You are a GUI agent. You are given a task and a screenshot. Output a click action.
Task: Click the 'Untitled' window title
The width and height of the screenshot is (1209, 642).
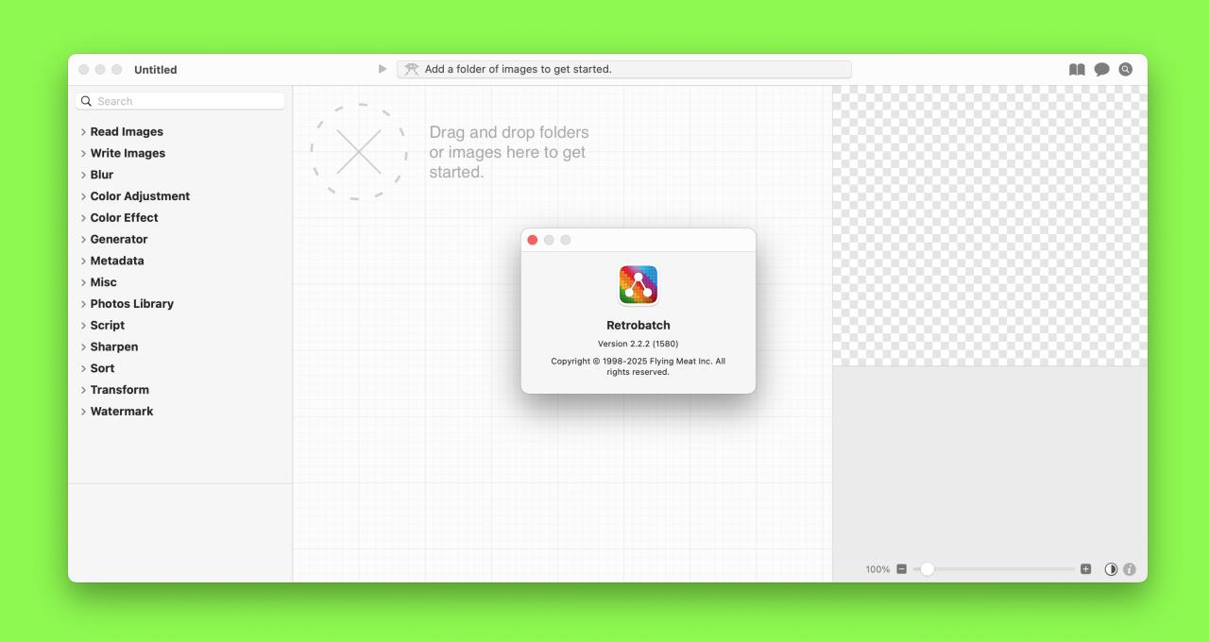pyautogui.click(x=156, y=70)
